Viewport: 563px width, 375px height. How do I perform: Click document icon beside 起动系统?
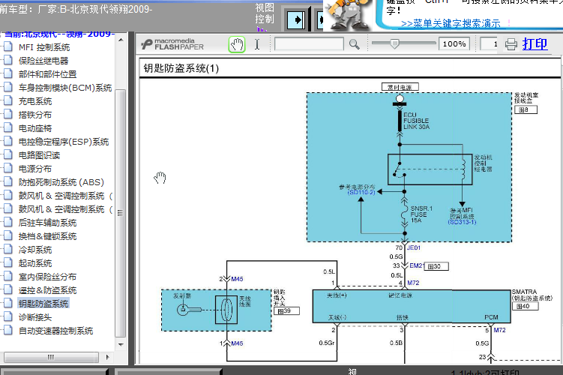8,263
